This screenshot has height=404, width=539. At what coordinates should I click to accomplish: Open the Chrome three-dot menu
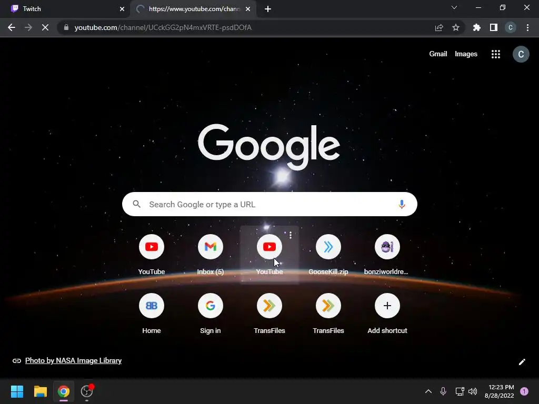(x=527, y=27)
